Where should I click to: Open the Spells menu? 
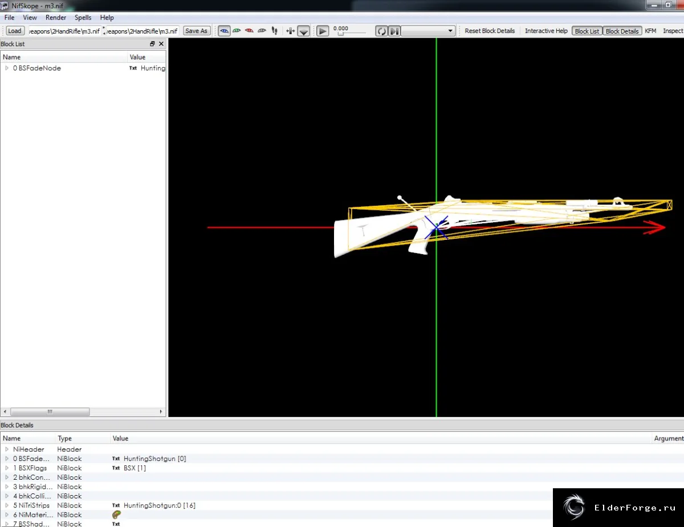click(83, 18)
